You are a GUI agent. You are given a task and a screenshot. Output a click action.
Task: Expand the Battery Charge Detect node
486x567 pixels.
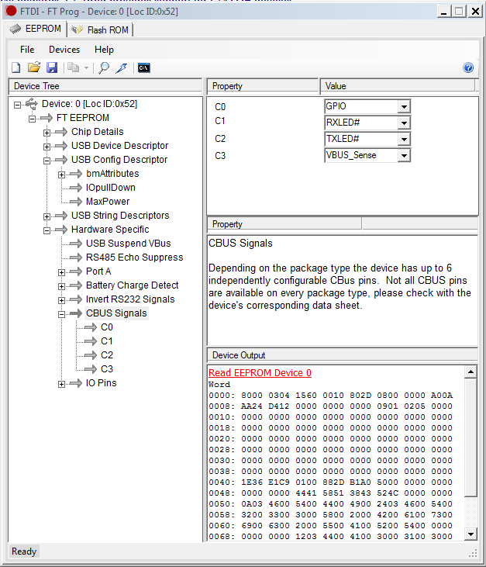pyautogui.click(x=62, y=286)
